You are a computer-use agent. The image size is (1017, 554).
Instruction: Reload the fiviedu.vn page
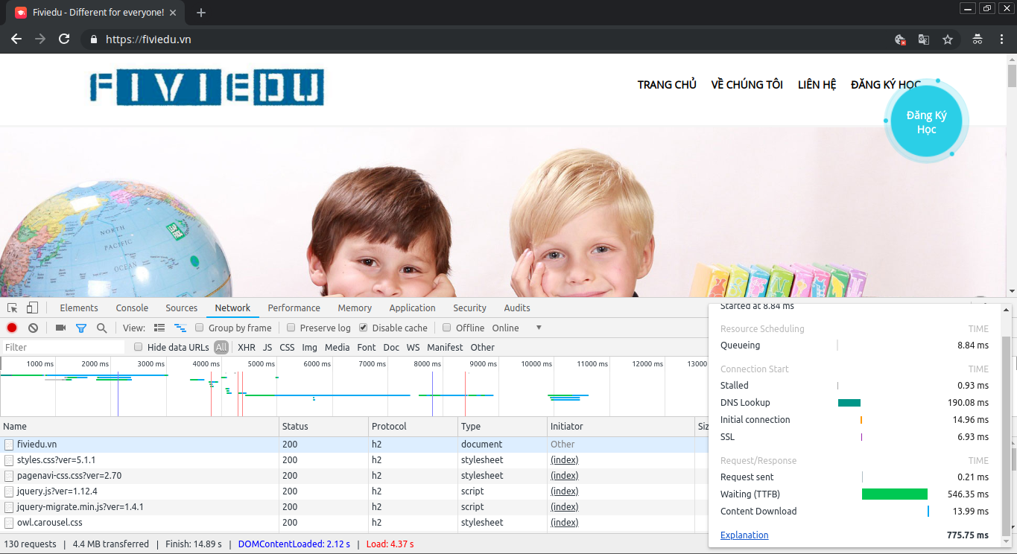tap(64, 39)
